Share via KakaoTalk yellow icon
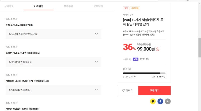This screenshot has height=111, width=201. pos(153,101)
